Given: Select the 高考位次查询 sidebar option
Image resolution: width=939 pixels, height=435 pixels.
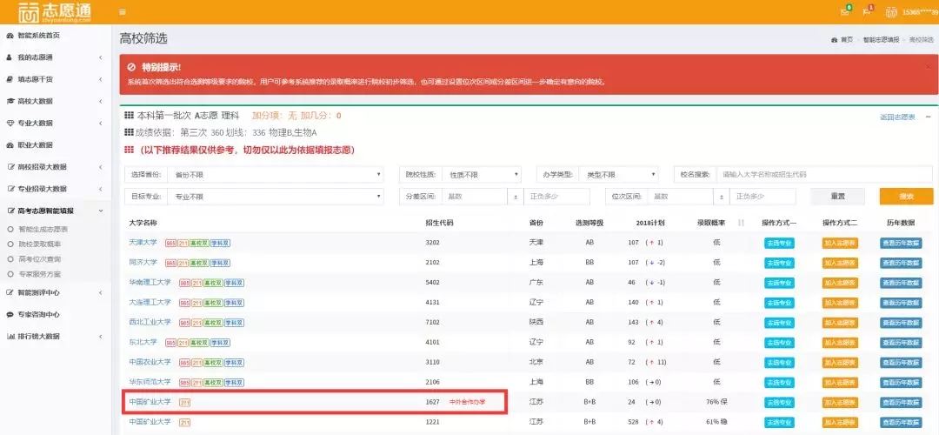Looking at the screenshot, I should pos(40,259).
